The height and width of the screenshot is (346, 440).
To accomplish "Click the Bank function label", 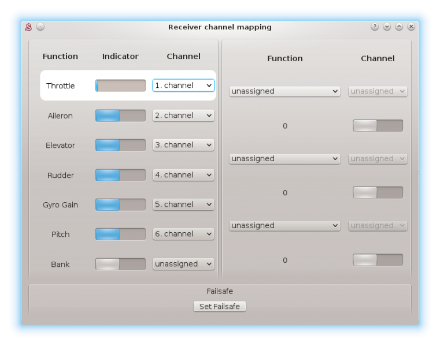I will pos(60,265).
